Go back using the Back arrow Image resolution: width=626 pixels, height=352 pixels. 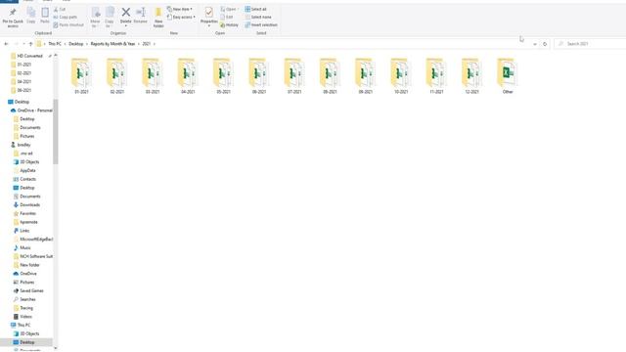click(6, 44)
